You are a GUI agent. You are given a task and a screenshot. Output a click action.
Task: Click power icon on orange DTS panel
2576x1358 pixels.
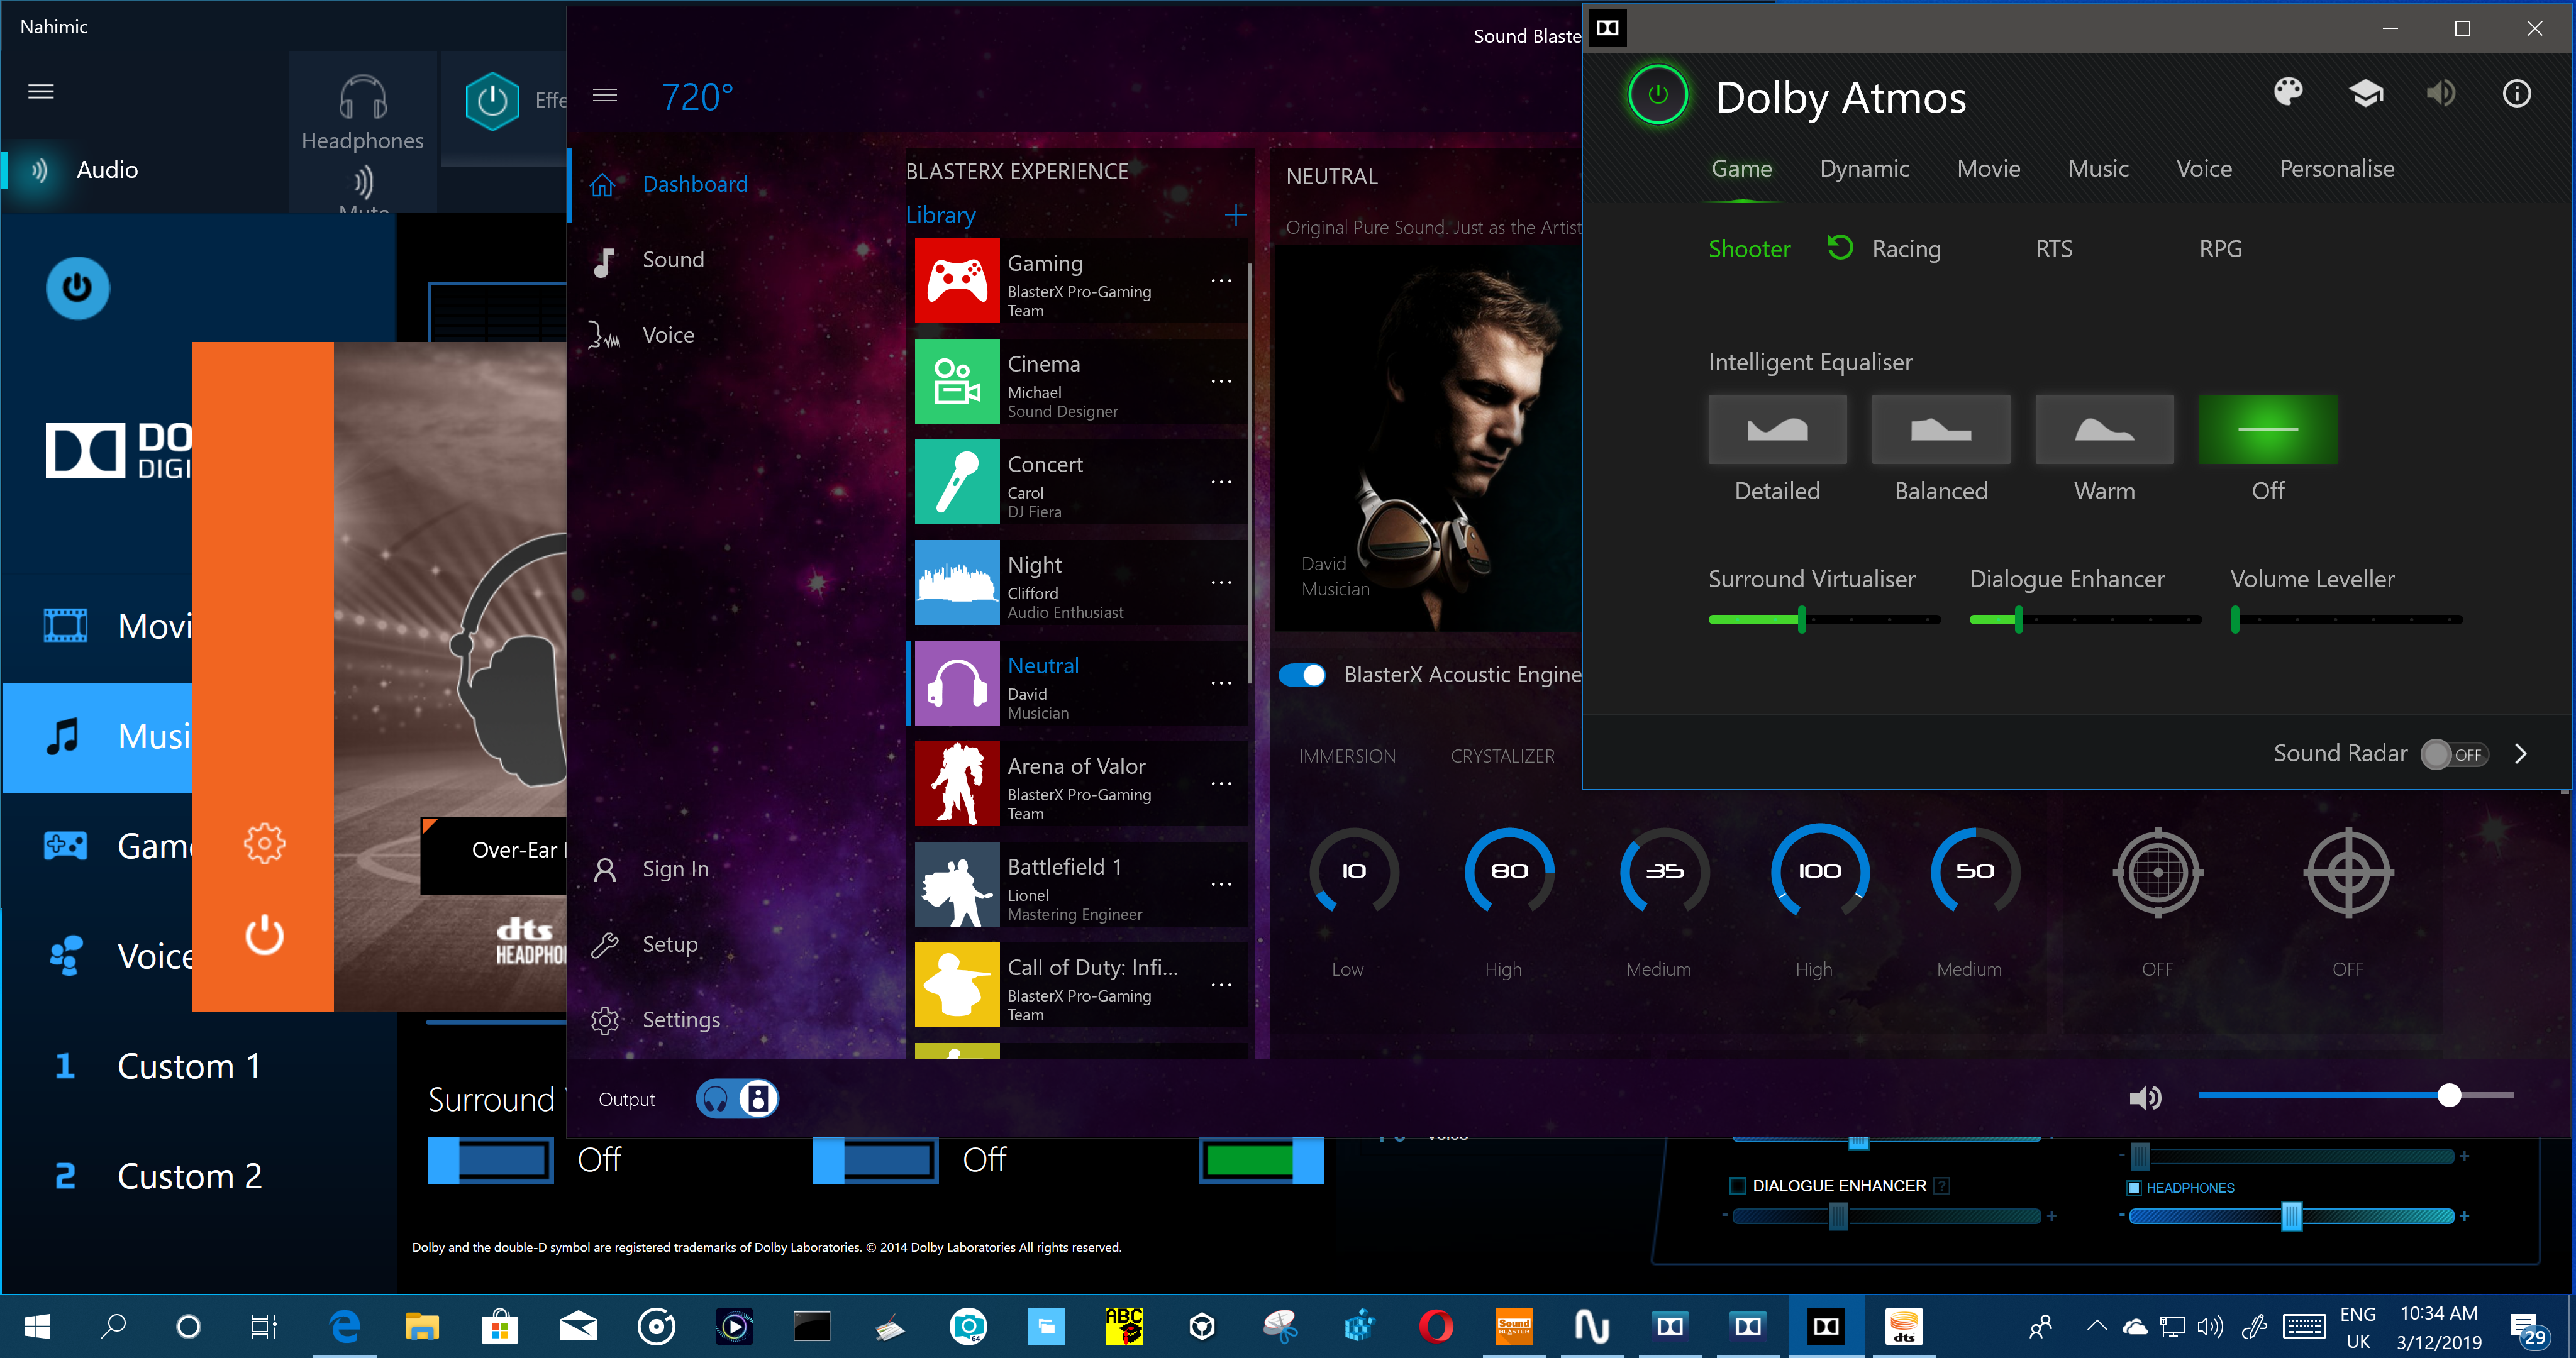[x=264, y=935]
